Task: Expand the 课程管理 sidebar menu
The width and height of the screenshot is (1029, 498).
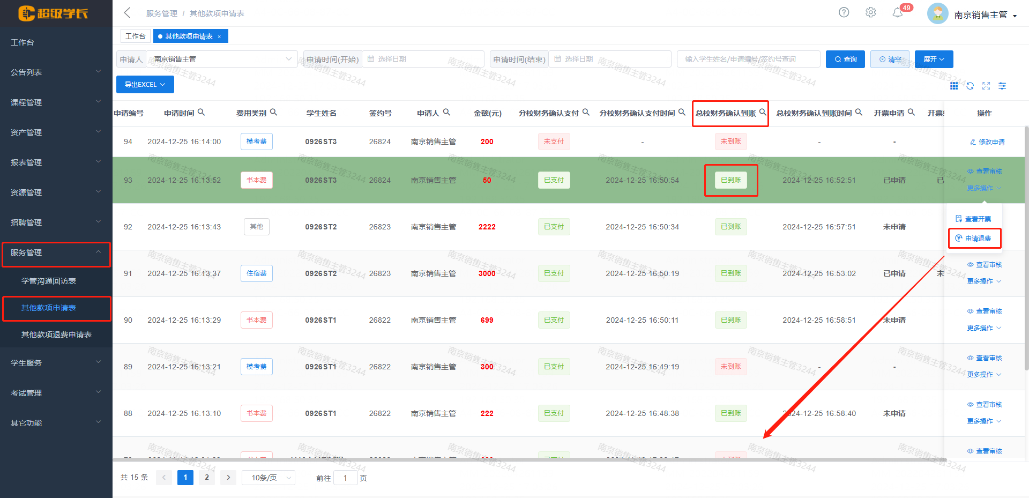Action: [x=56, y=102]
